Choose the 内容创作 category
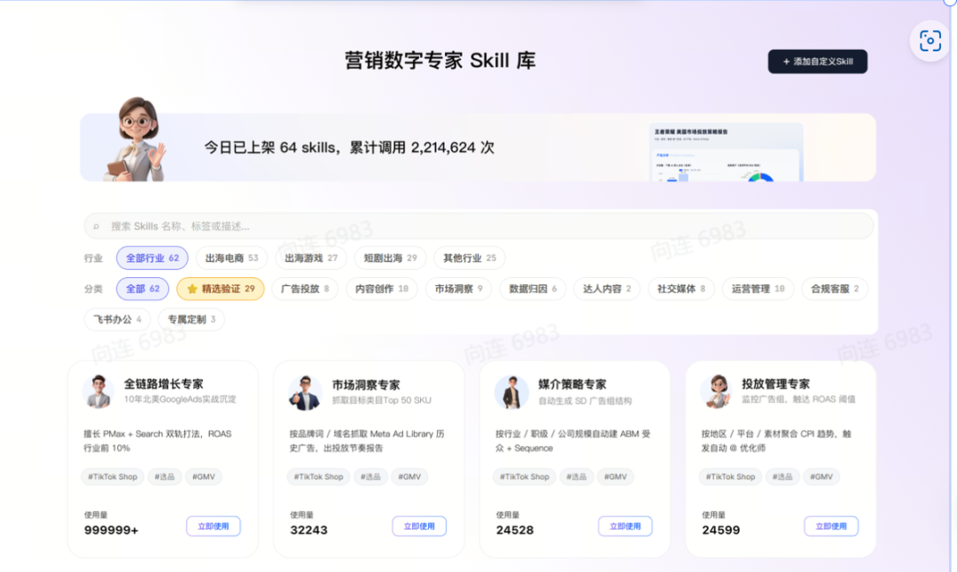 pyautogui.click(x=381, y=289)
